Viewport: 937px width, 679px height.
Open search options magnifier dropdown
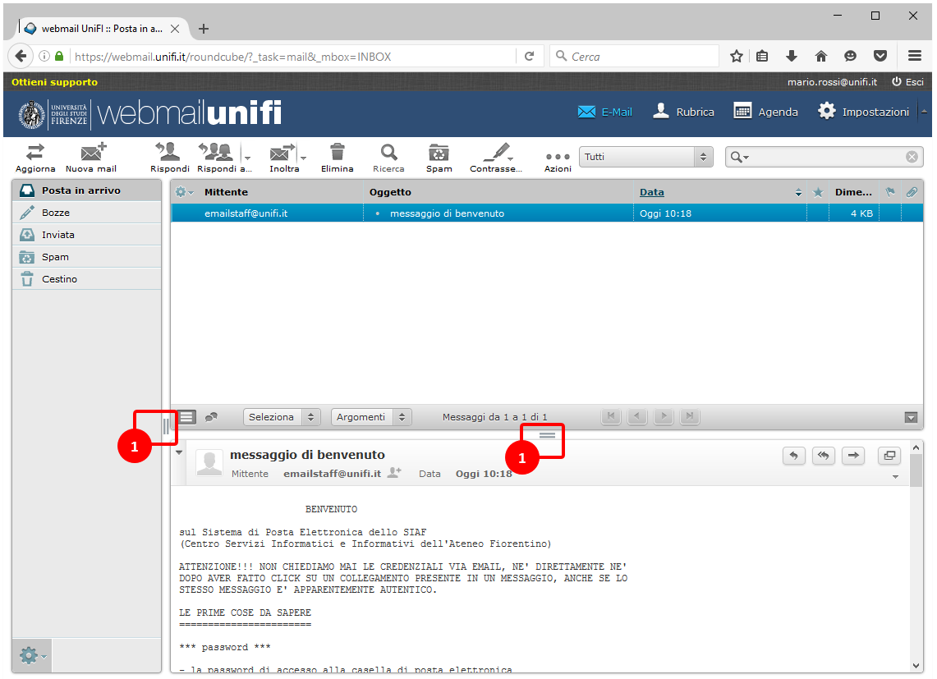739,157
